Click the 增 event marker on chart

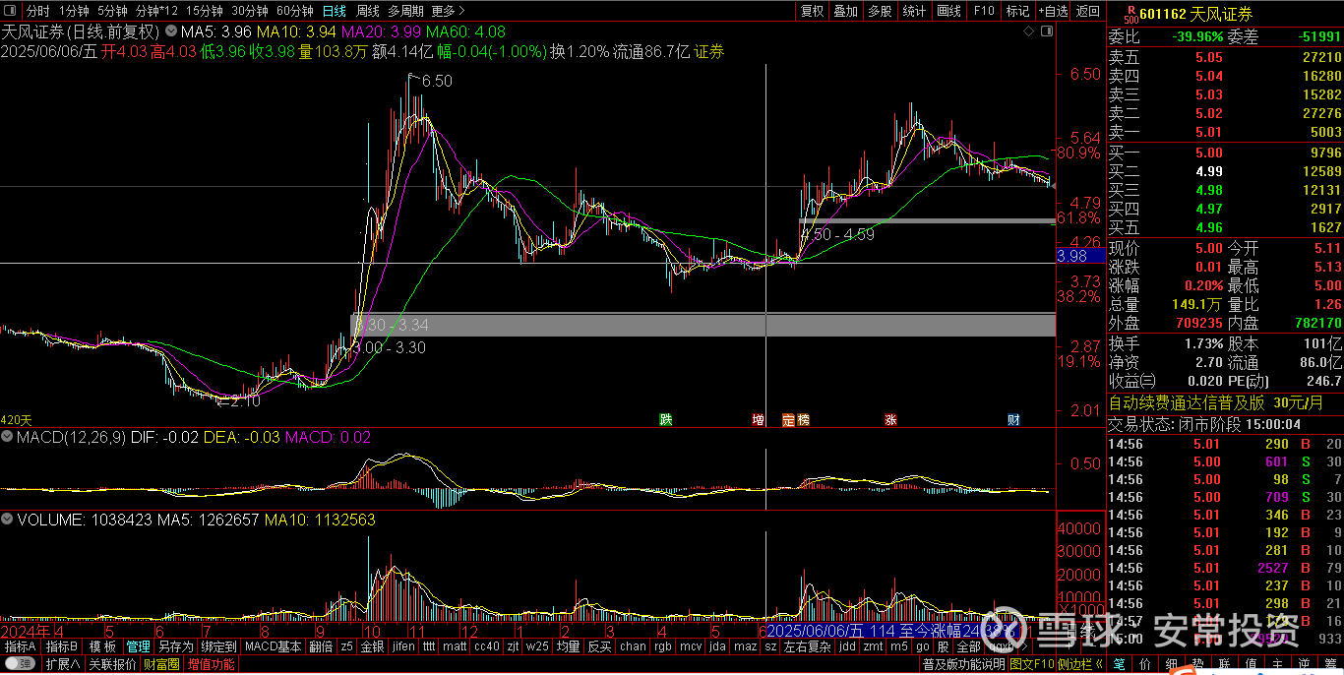click(759, 420)
